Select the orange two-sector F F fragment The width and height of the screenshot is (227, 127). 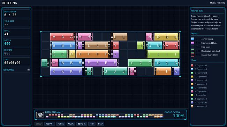[x=162, y=71]
